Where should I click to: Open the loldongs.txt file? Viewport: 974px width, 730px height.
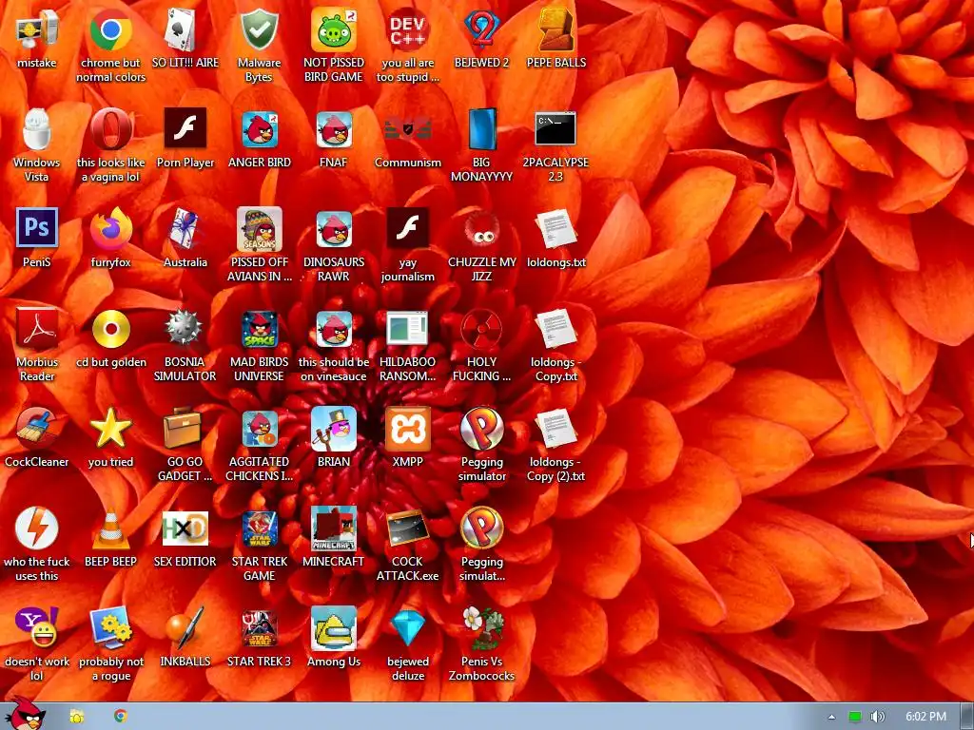pyautogui.click(x=555, y=230)
